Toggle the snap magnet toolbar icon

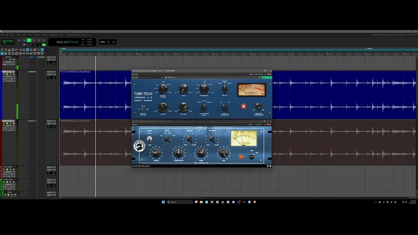tap(2, 54)
